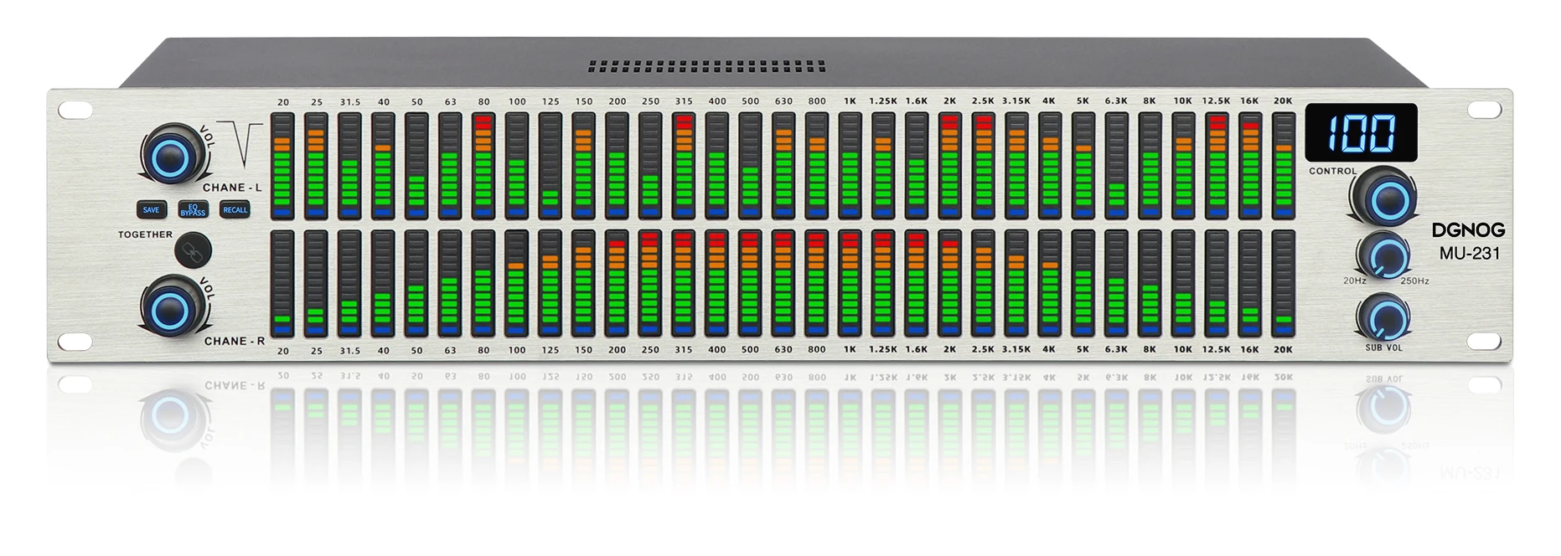Push the SAVE button
Screen dimensions: 1561x556
[151, 210]
